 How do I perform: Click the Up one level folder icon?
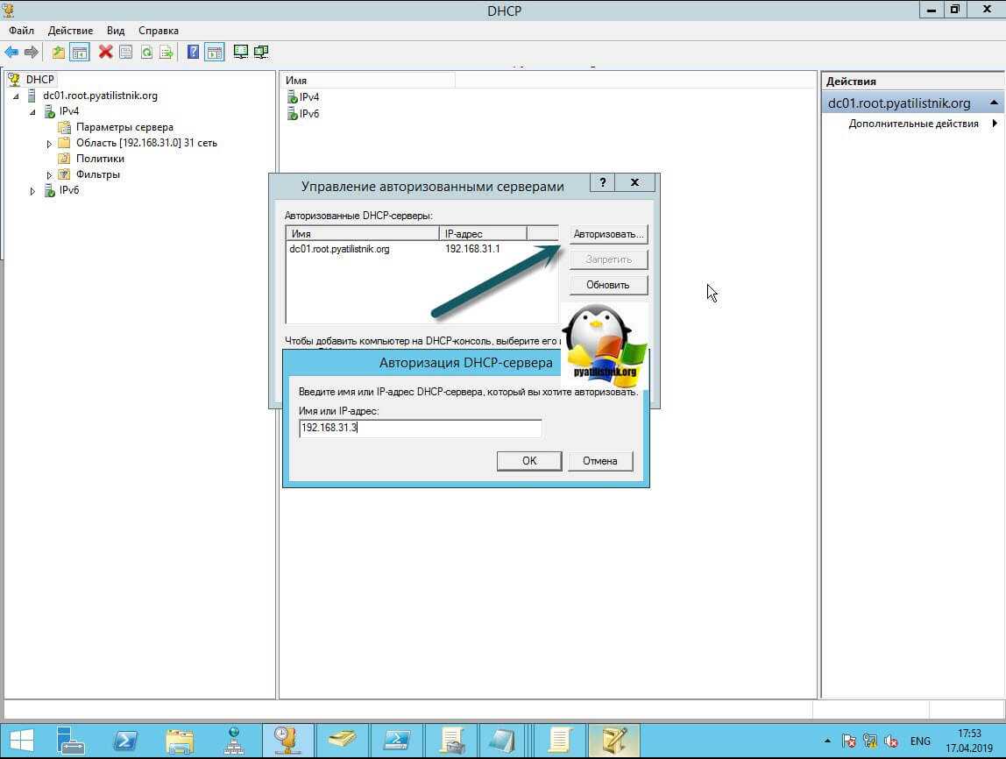click(59, 53)
